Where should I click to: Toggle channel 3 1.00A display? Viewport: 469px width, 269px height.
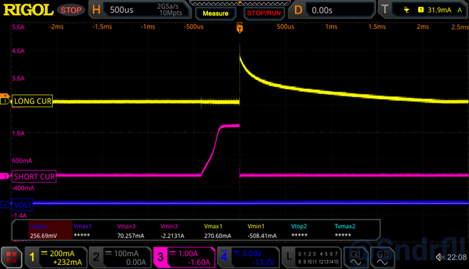(x=184, y=257)
